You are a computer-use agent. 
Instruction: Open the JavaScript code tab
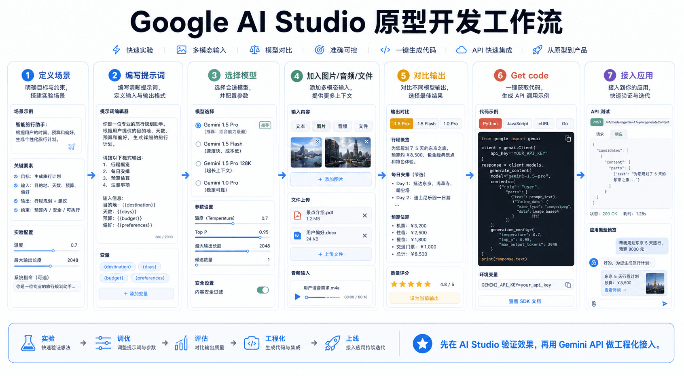coord(517,124)
